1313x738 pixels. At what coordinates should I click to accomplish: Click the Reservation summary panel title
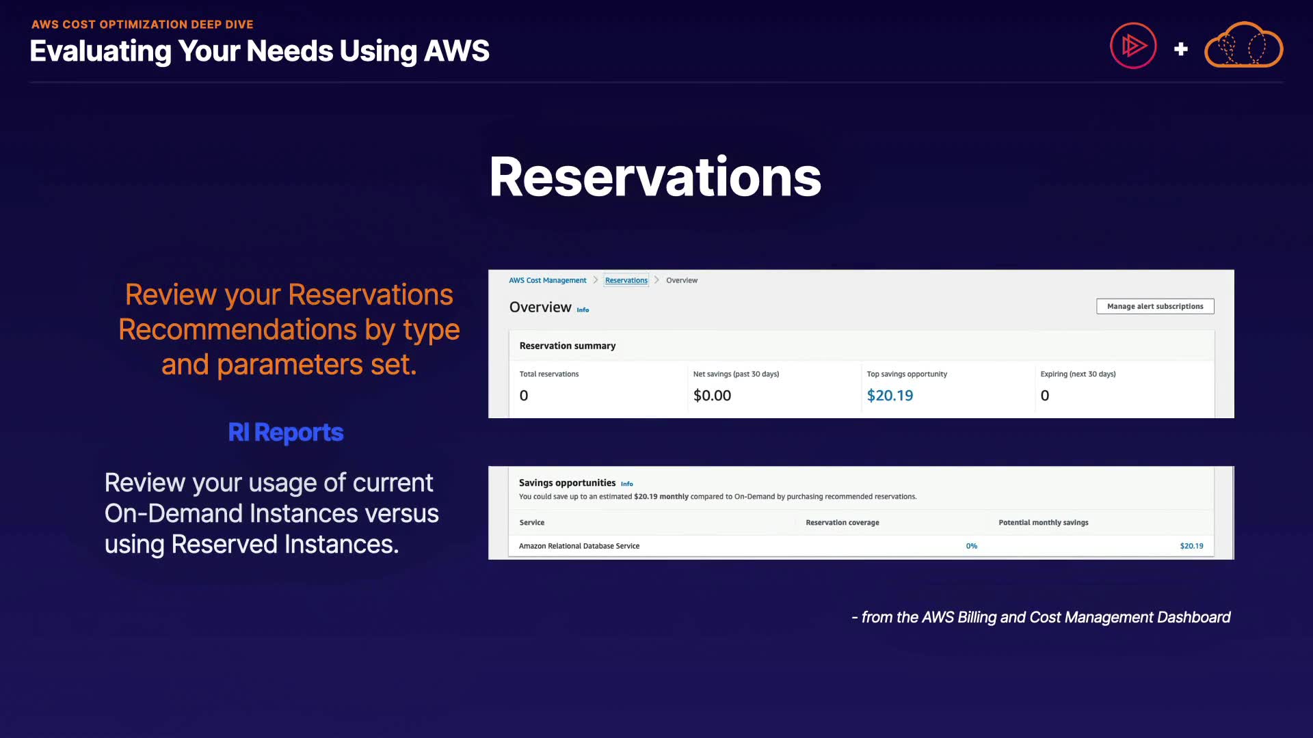pos(567,346)
